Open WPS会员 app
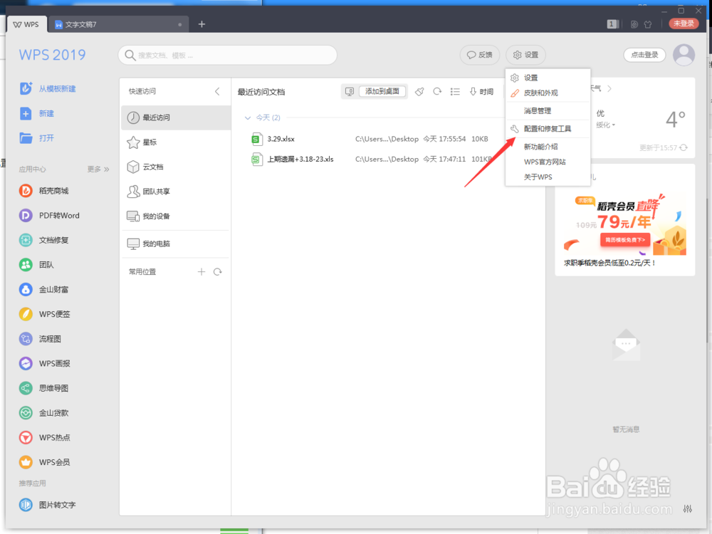The height and width of the screenshot is (534, 712). (x=44, y=462)
